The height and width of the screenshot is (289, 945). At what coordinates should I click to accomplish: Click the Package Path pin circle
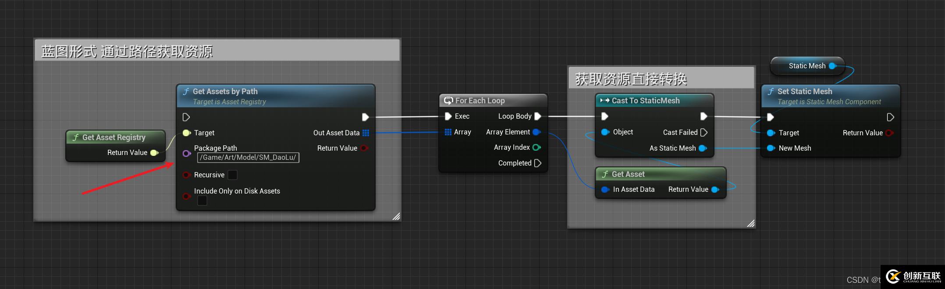click(x=186, y=153)
